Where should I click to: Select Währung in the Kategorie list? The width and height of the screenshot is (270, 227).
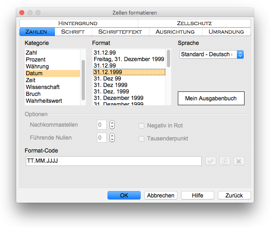pyautogui.click(x=37, y=66)
